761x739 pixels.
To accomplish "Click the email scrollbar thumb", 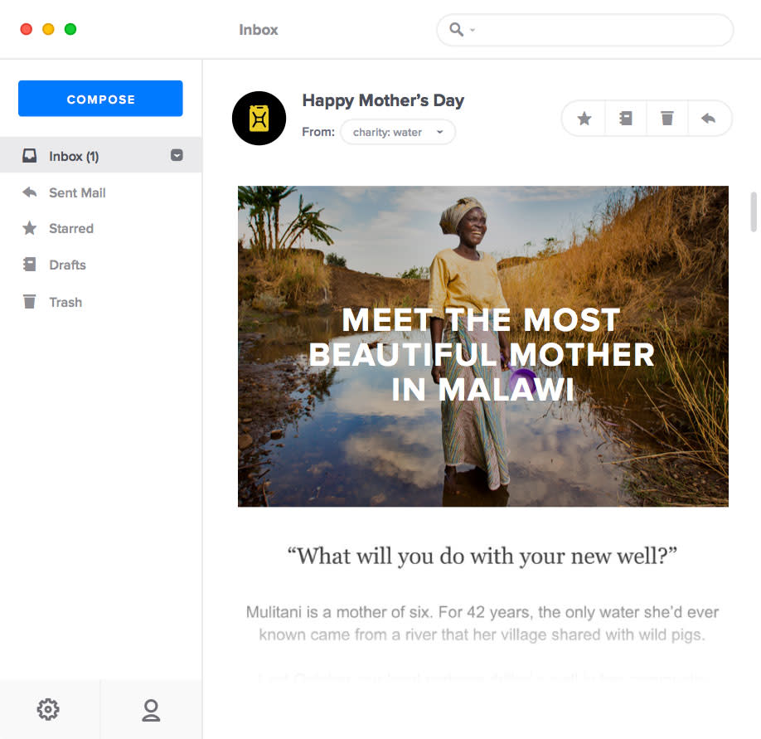I will pyautogui.click(x=754, y=211).
